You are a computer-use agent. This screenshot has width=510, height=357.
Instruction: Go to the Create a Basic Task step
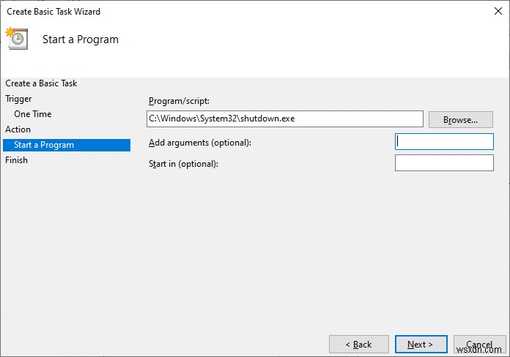click(x=41, y=83)
